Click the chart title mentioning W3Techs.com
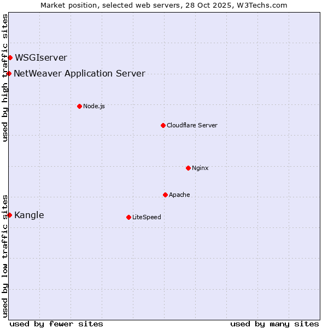 (164, 5)
